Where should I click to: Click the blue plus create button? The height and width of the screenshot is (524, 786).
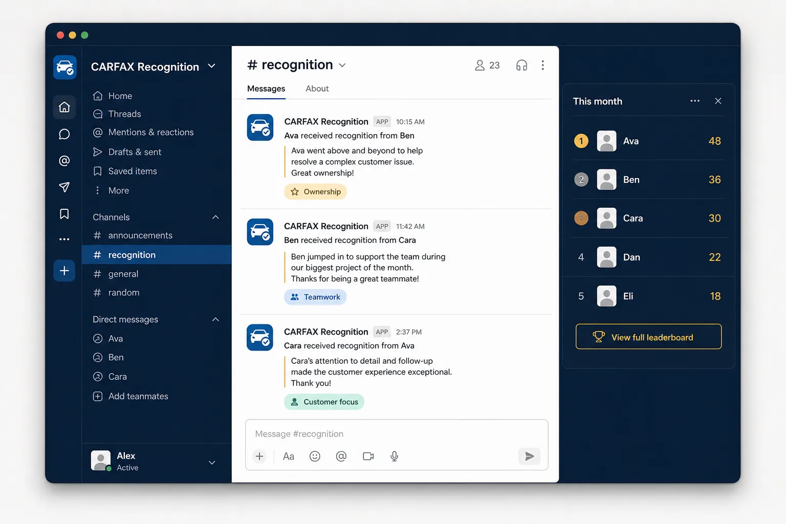64,271
